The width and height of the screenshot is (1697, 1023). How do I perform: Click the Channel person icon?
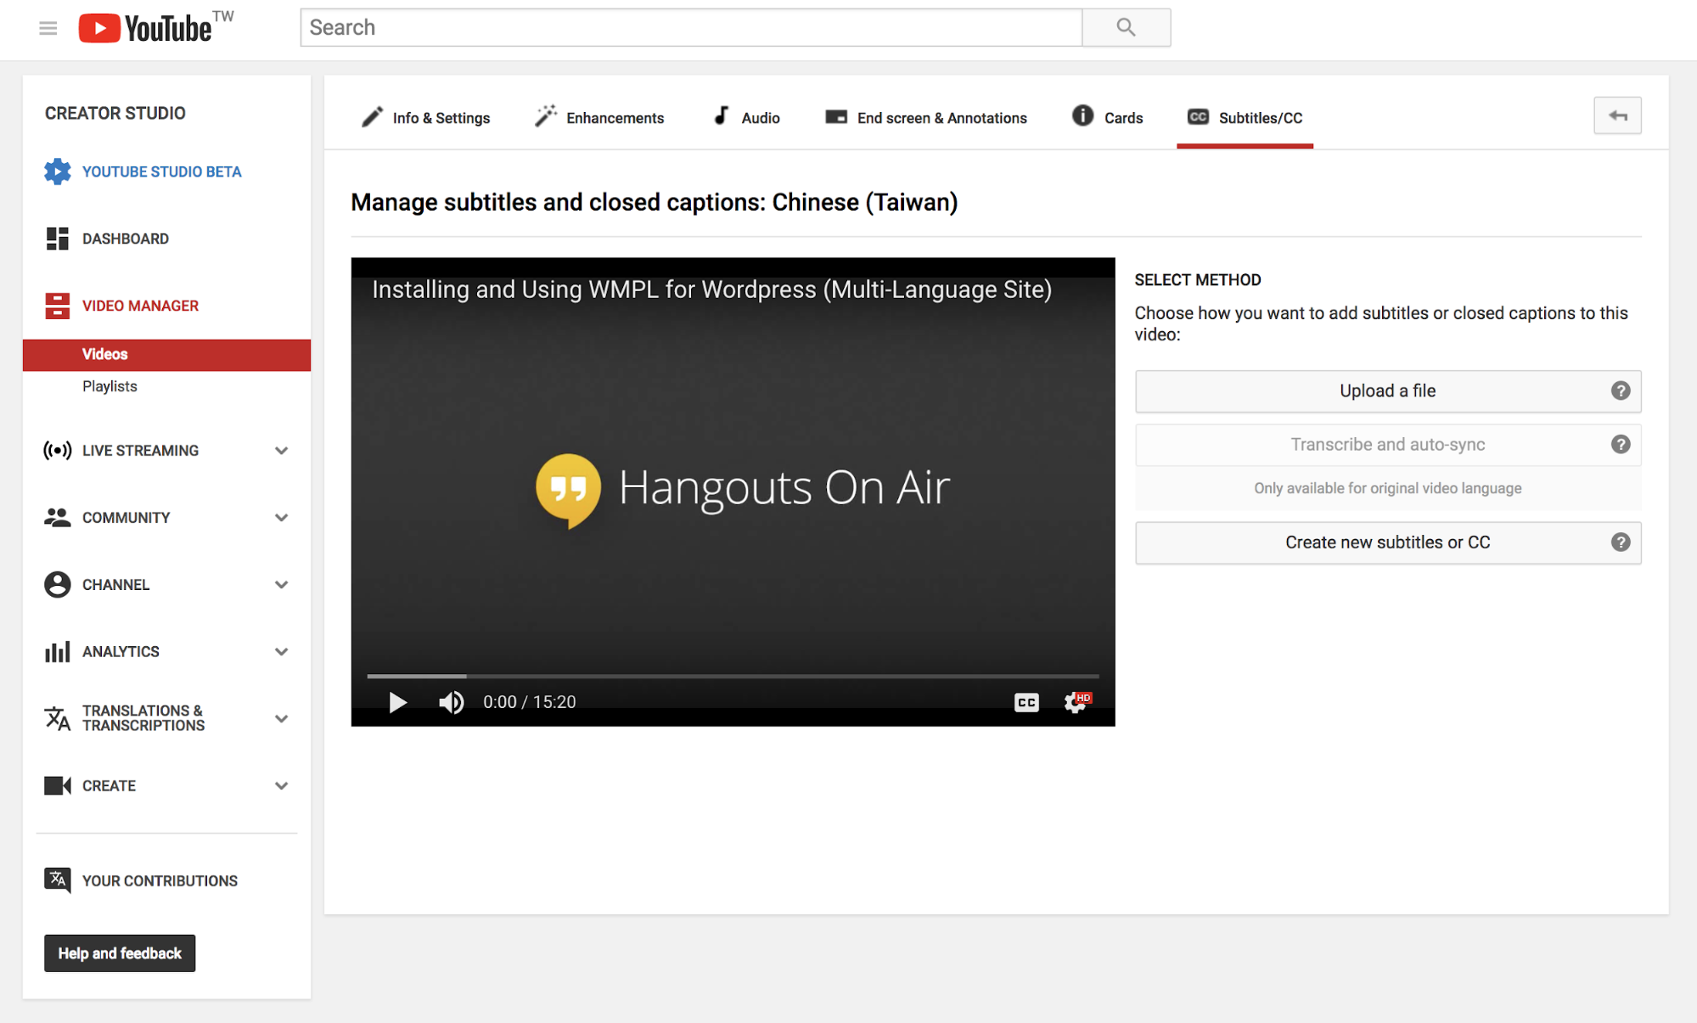(x=57, y=584)
